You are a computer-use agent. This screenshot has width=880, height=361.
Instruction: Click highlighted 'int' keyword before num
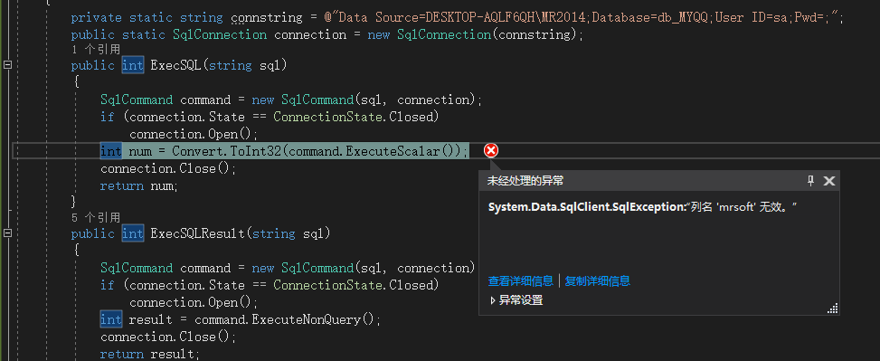(110, 150)
